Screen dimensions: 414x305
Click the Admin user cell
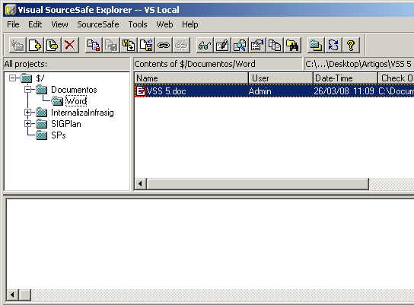[260, 91]
